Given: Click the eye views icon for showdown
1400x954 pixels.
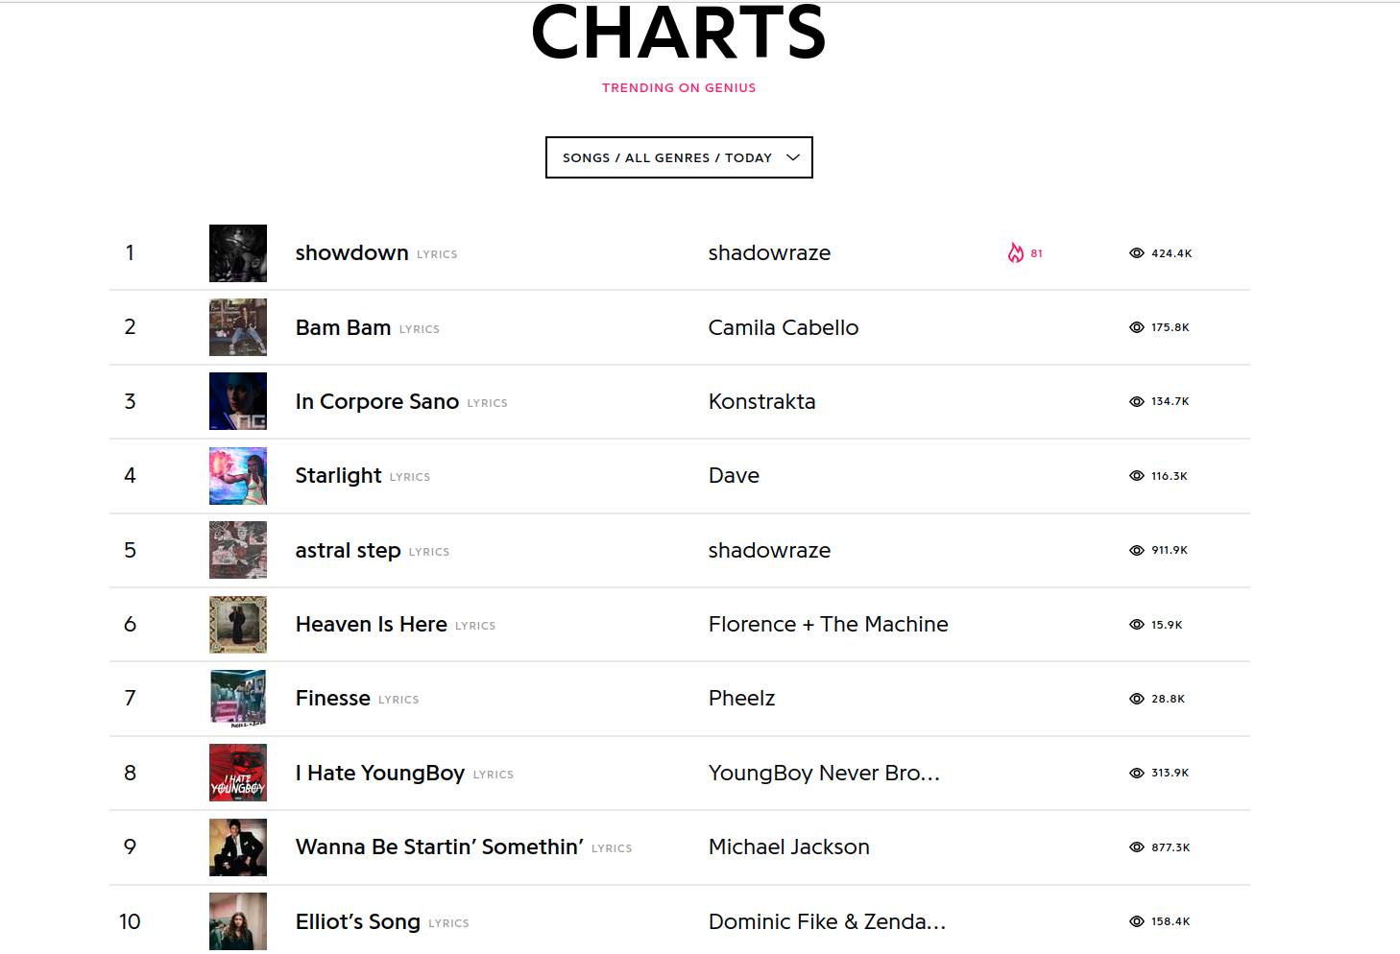Looking at the screenshot, I should point(1137,253).
